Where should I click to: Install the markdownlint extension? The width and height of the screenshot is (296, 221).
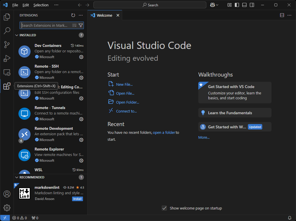click(77, 199)
